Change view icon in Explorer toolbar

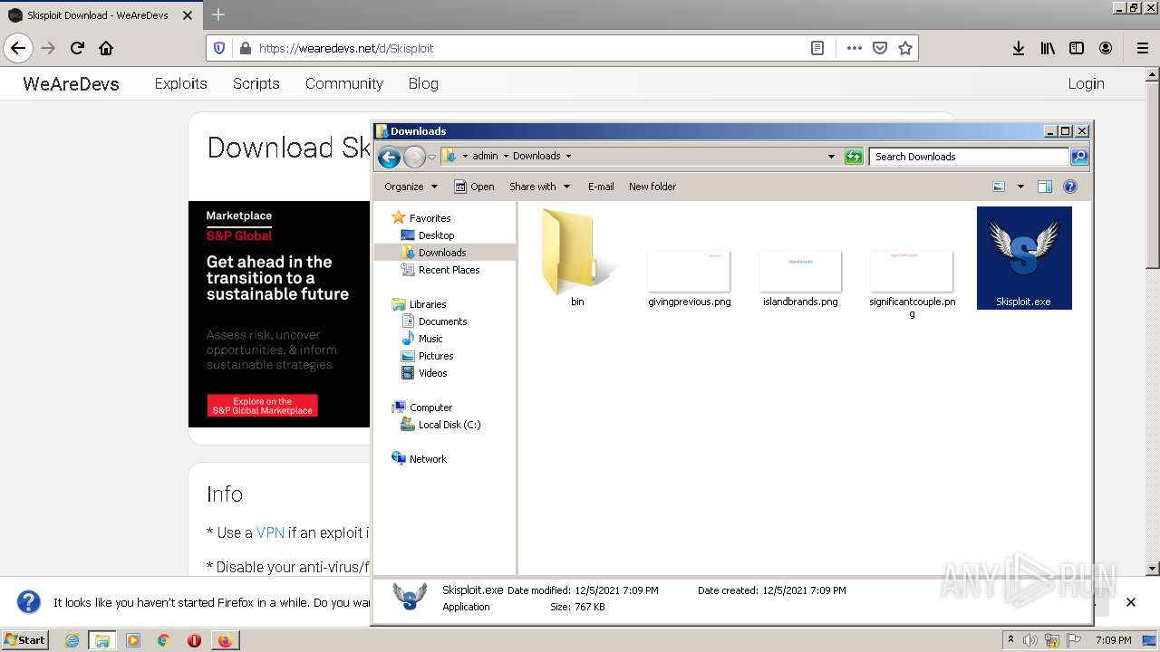(x=999, y=187)
